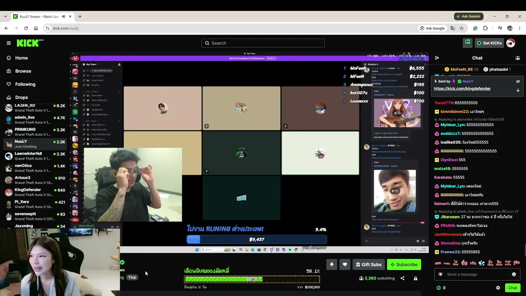Open Pi_Xers channel in sidebar
Image resolution: width=526 pixels, height=296 pixels.
(35, 204)
